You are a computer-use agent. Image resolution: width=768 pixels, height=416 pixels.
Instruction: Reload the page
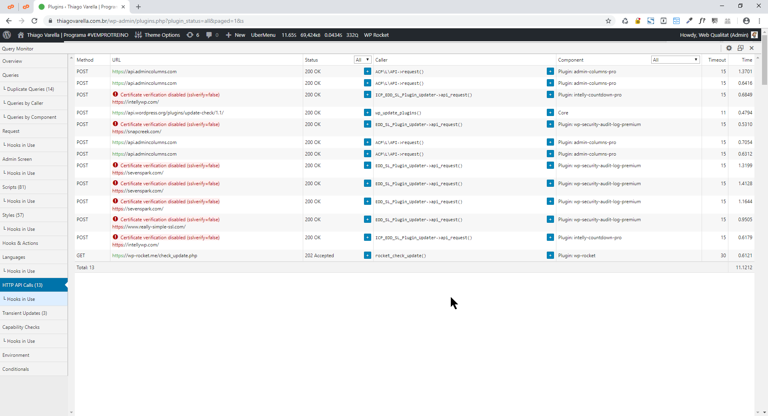coord(34,21)
